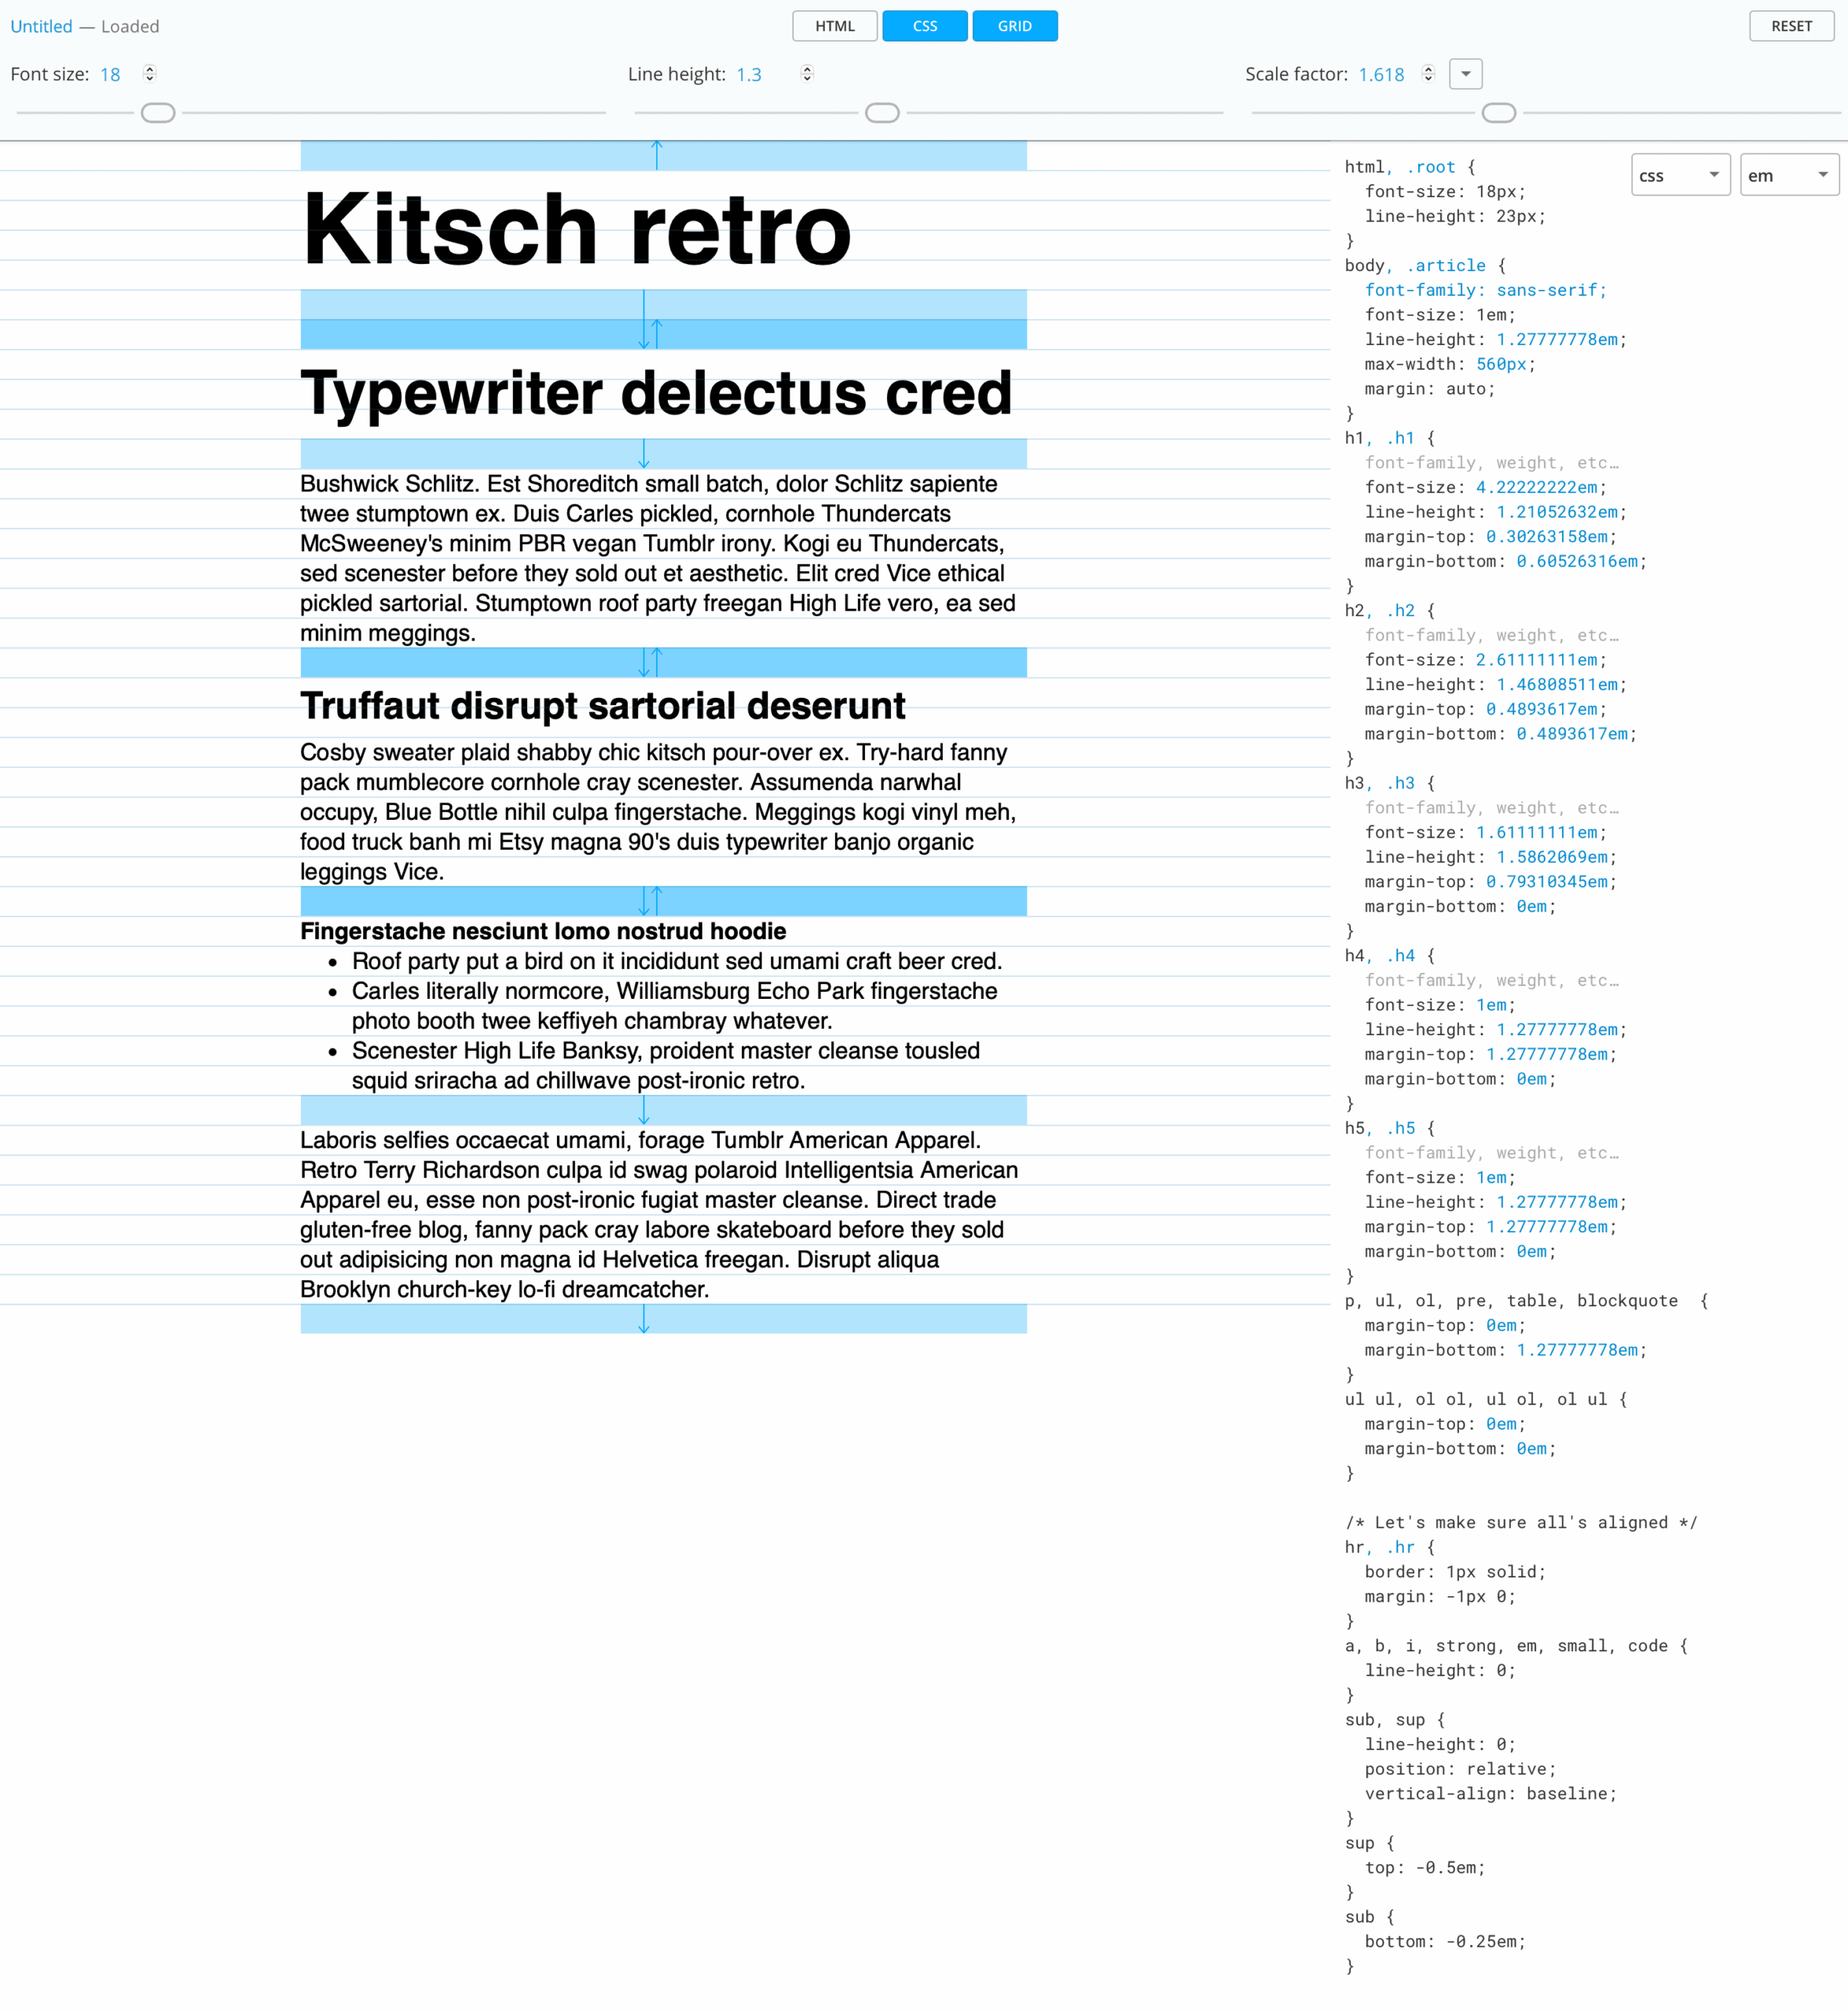Image resolution: width=1848 pixels, height=2012 pixels.
Task: Click the h1 font-size value in CSS
Action: (1535, 487)
